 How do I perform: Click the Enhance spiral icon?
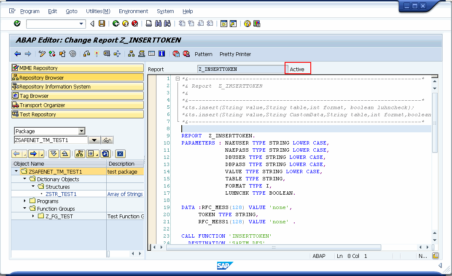[x=73, y=54]
